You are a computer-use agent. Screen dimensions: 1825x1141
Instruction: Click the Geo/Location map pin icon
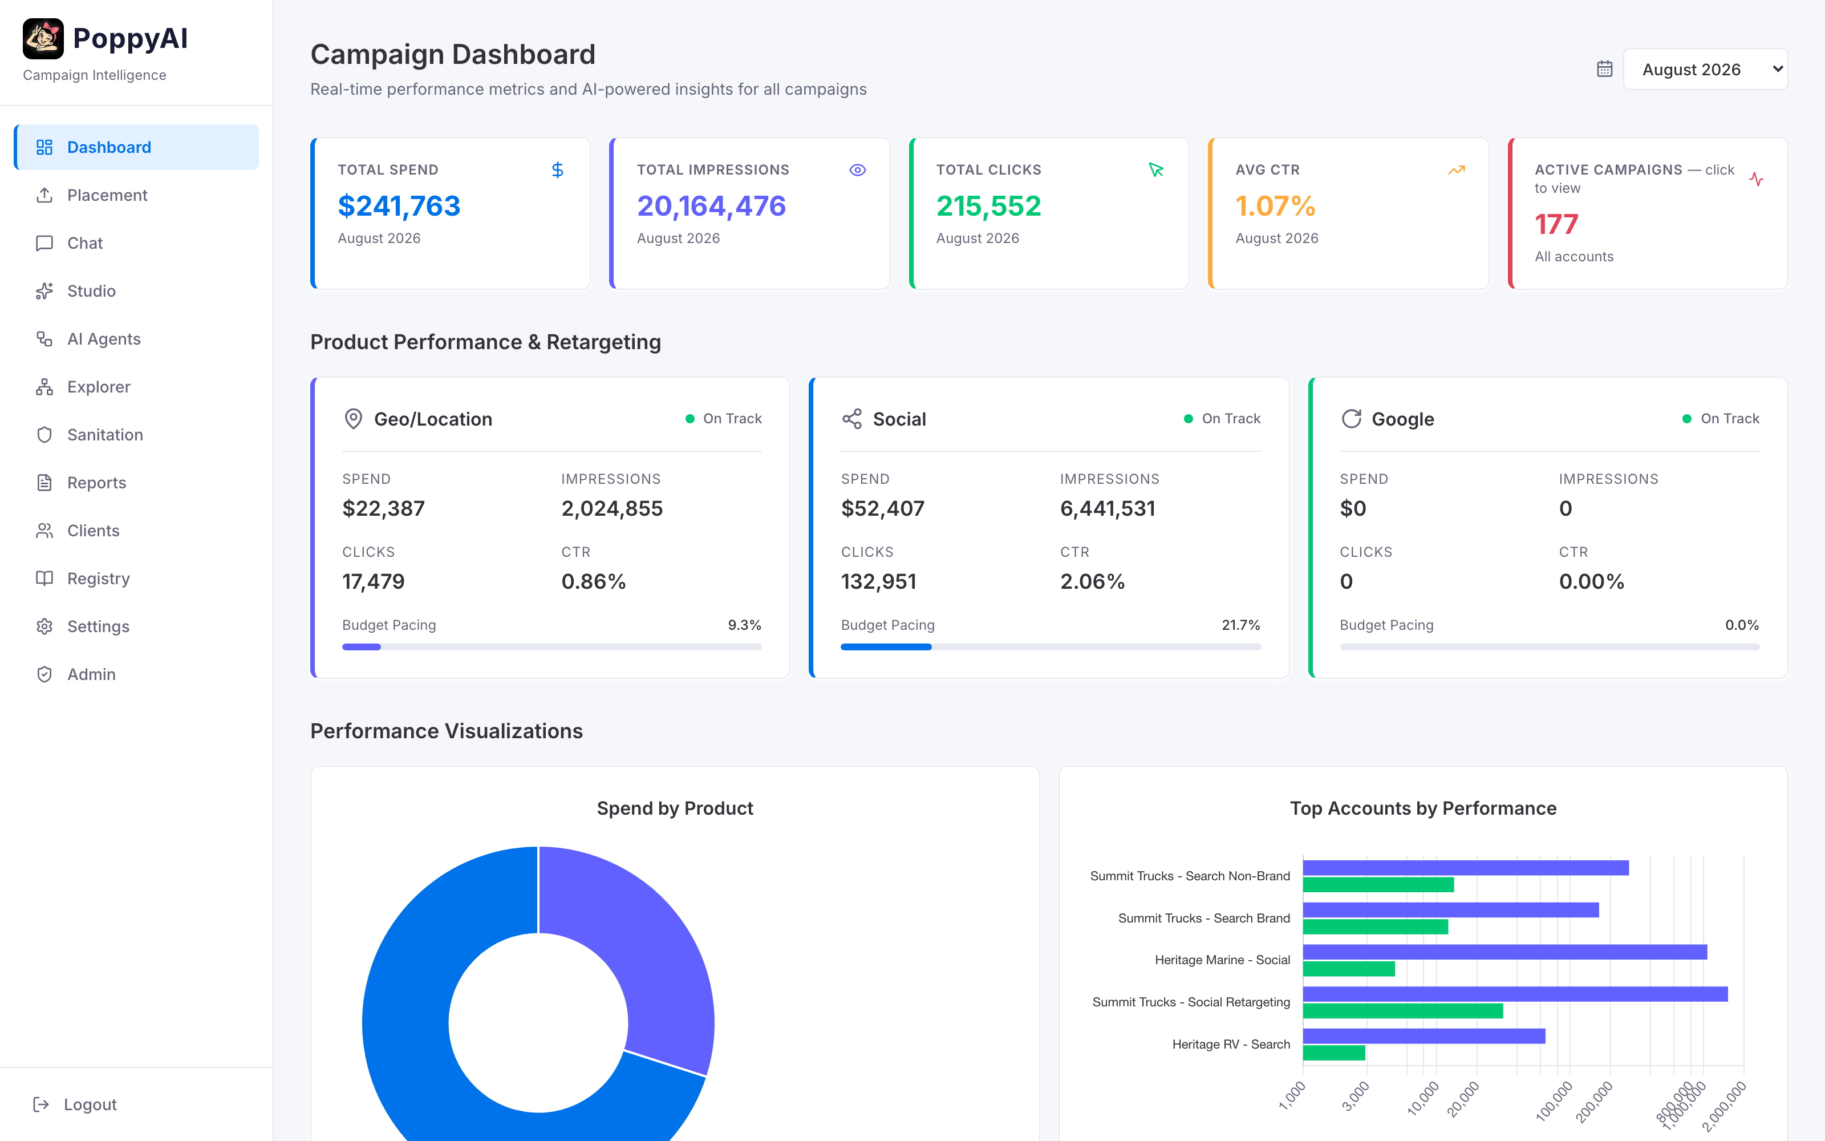tap(353, 419)
